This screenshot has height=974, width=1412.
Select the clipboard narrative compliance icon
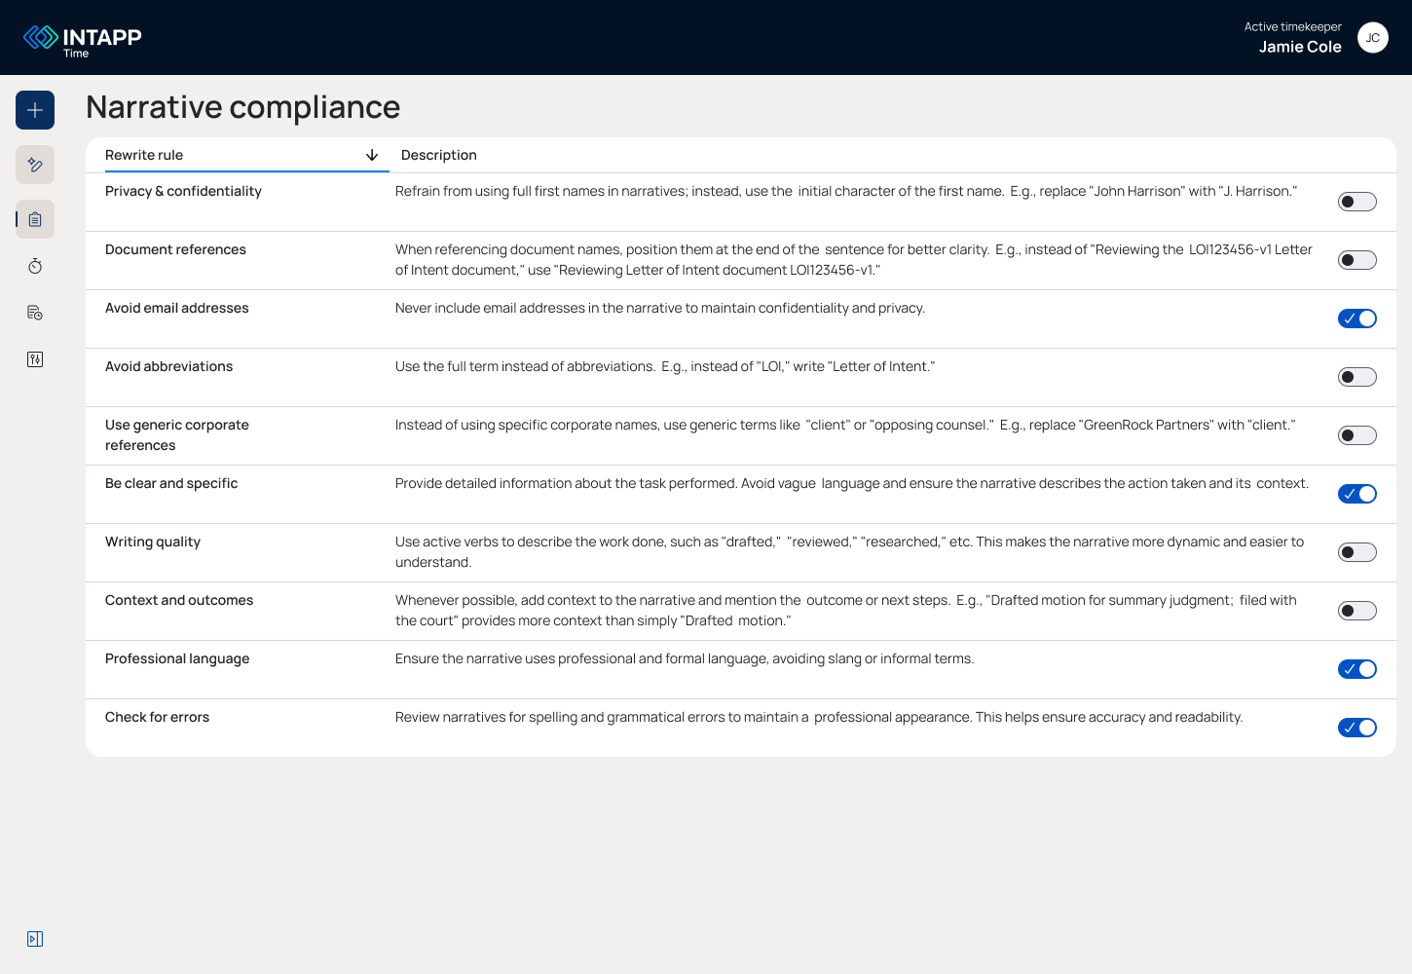pyautogui.click(x=35, y=219)
